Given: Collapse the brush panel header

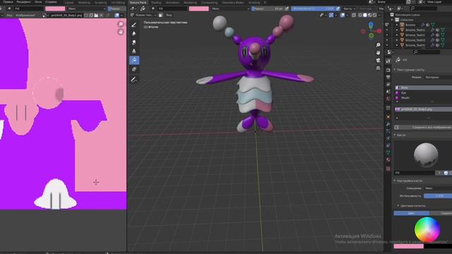Looking at the screenshot, I should [x=400, y=135].
